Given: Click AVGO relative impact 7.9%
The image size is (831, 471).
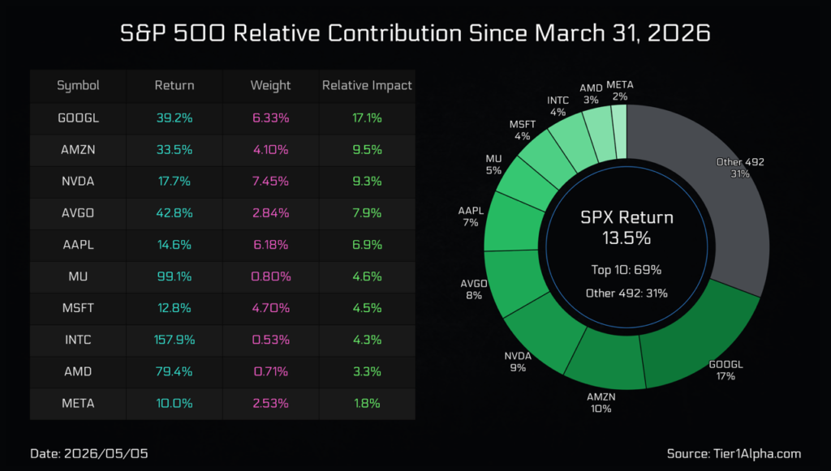Looking at the screenshot, I should pos(367,213).
